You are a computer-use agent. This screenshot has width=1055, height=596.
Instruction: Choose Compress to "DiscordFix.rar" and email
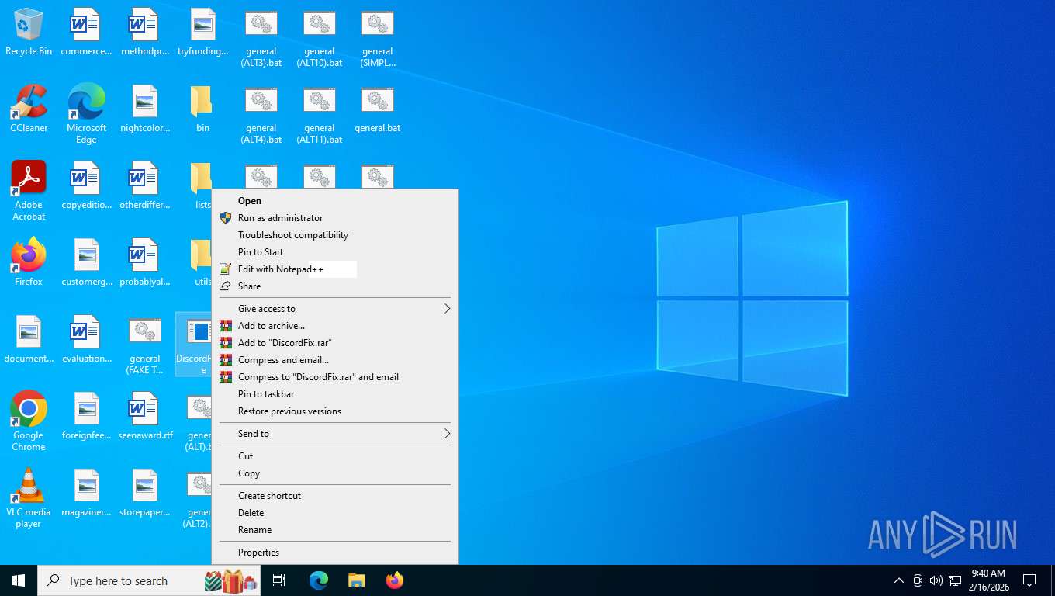[335, 377]
